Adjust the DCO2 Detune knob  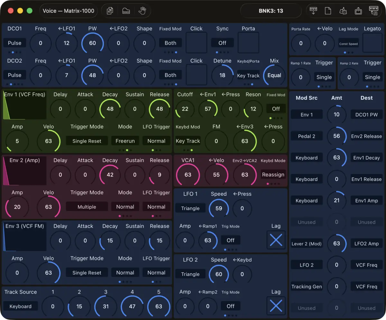[x=222, y=75]
